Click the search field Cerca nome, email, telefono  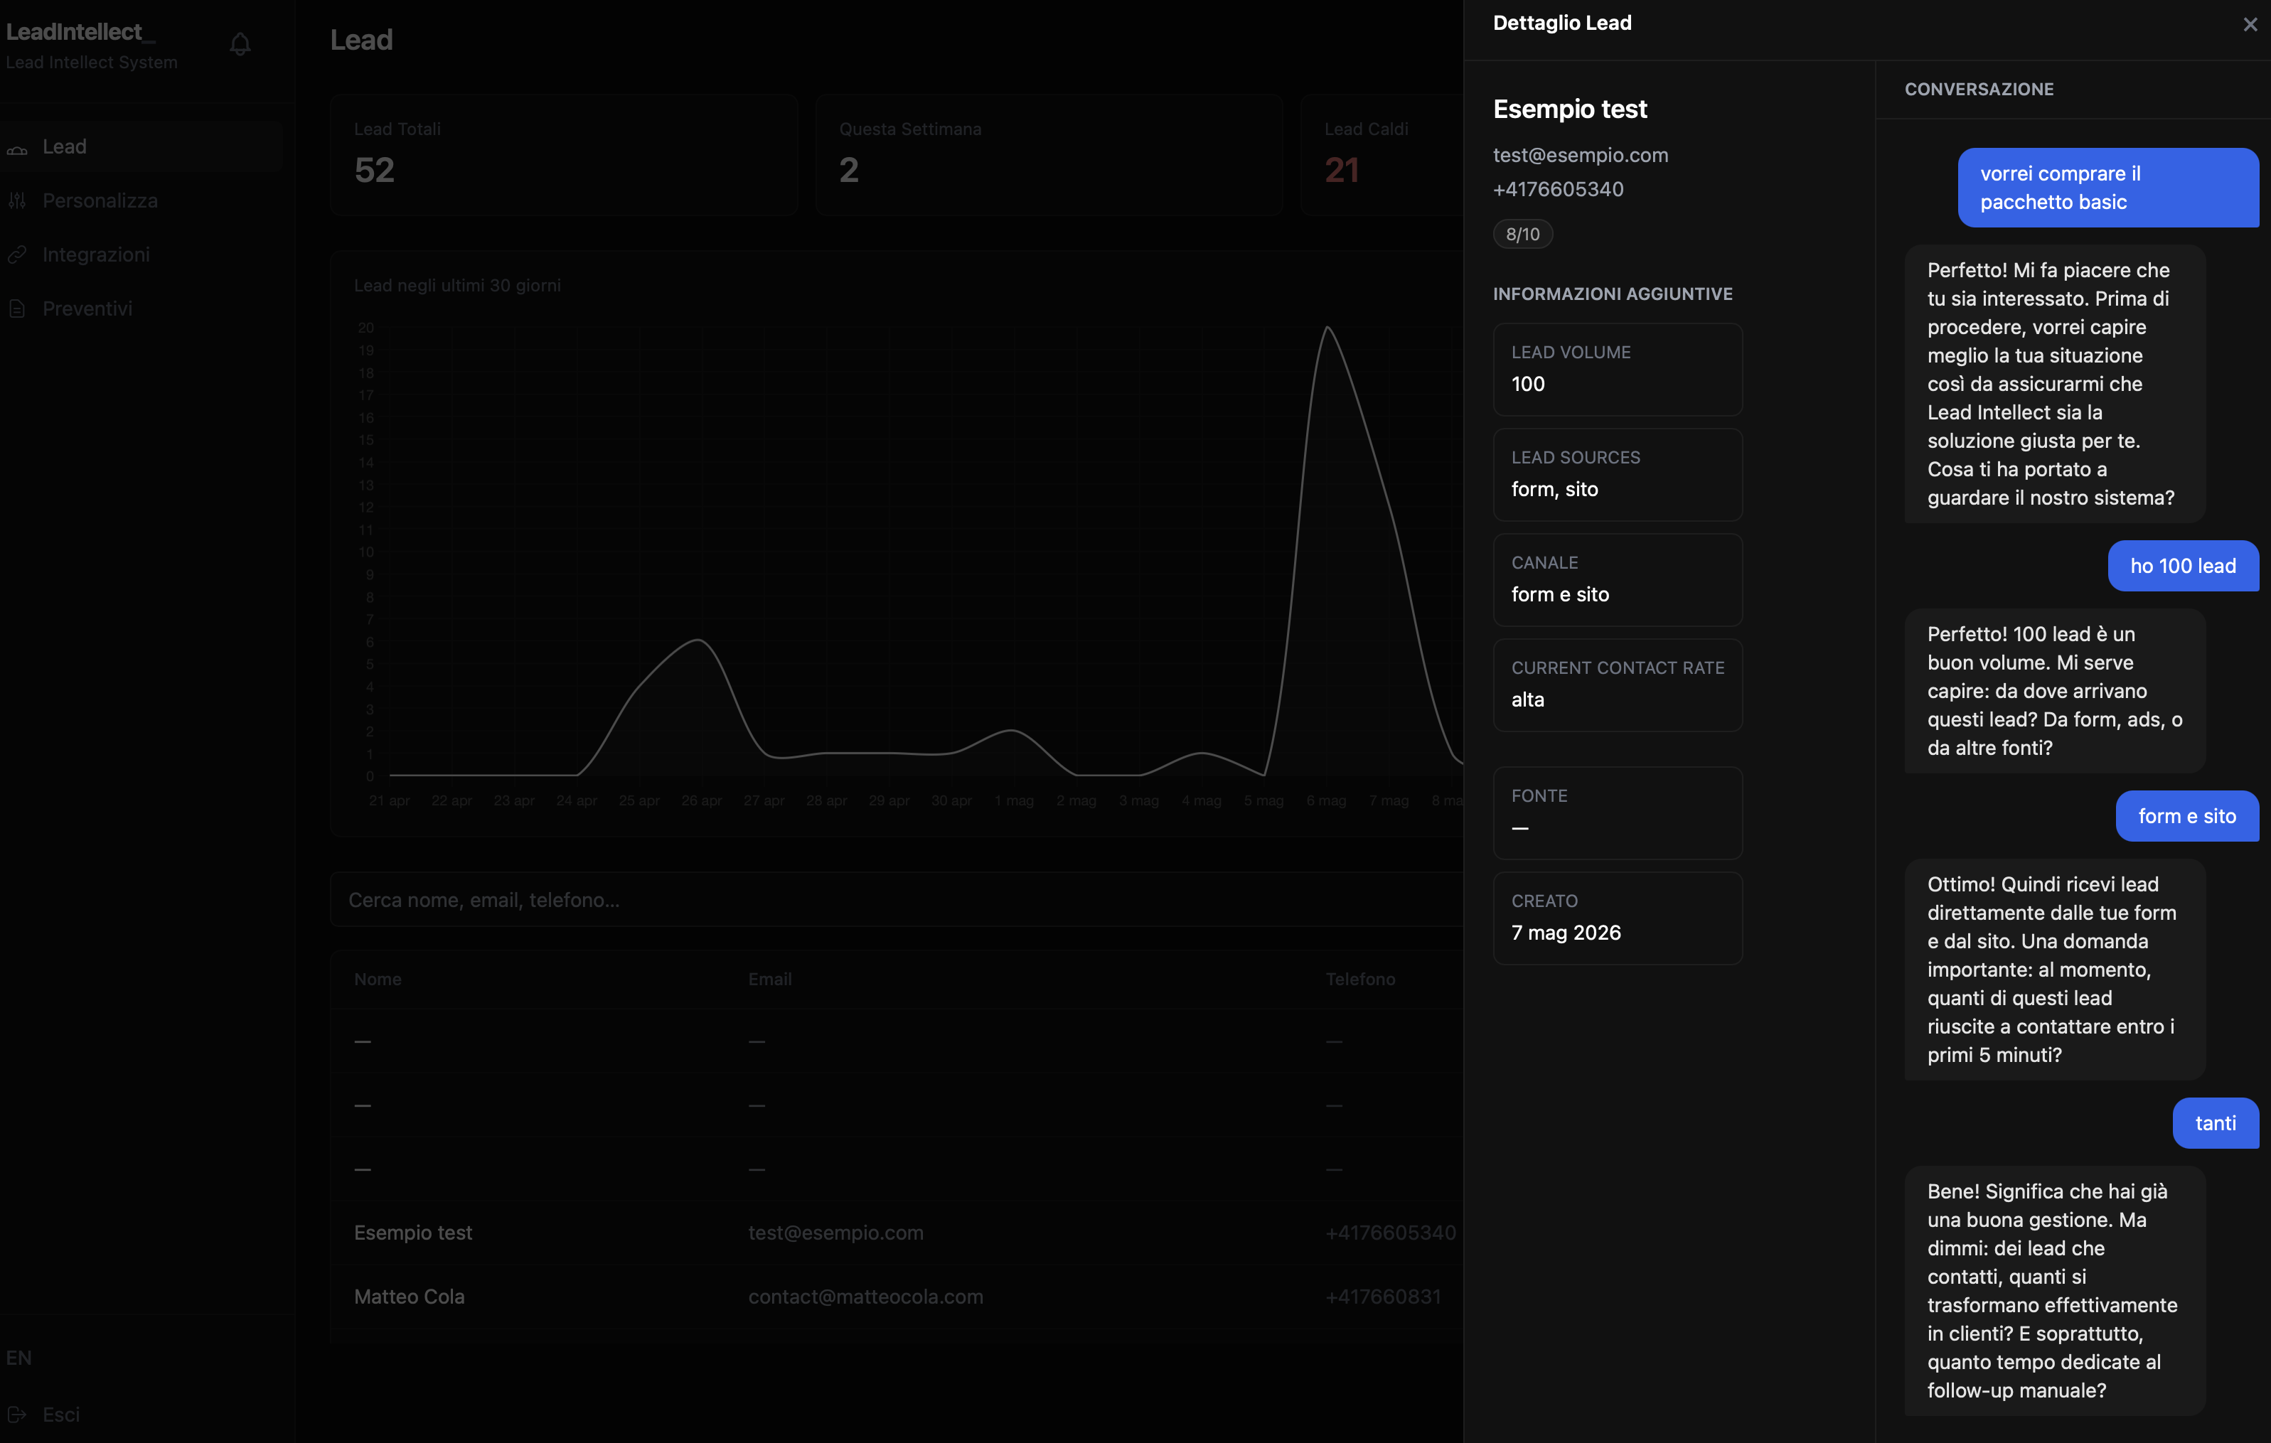(x=896, y=900)
